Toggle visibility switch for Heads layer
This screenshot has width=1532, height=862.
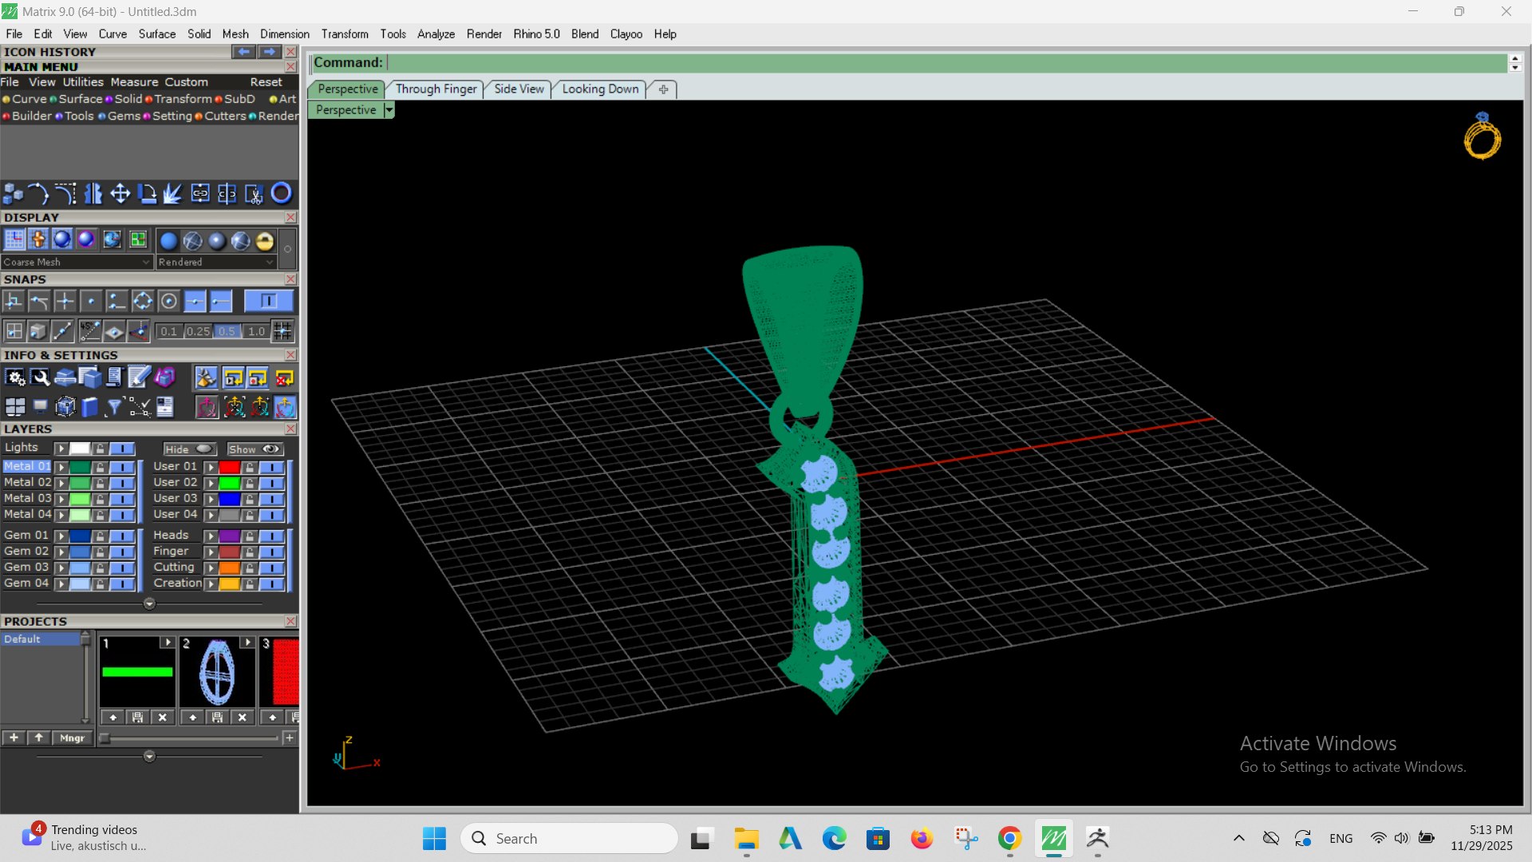coord(272,536)
